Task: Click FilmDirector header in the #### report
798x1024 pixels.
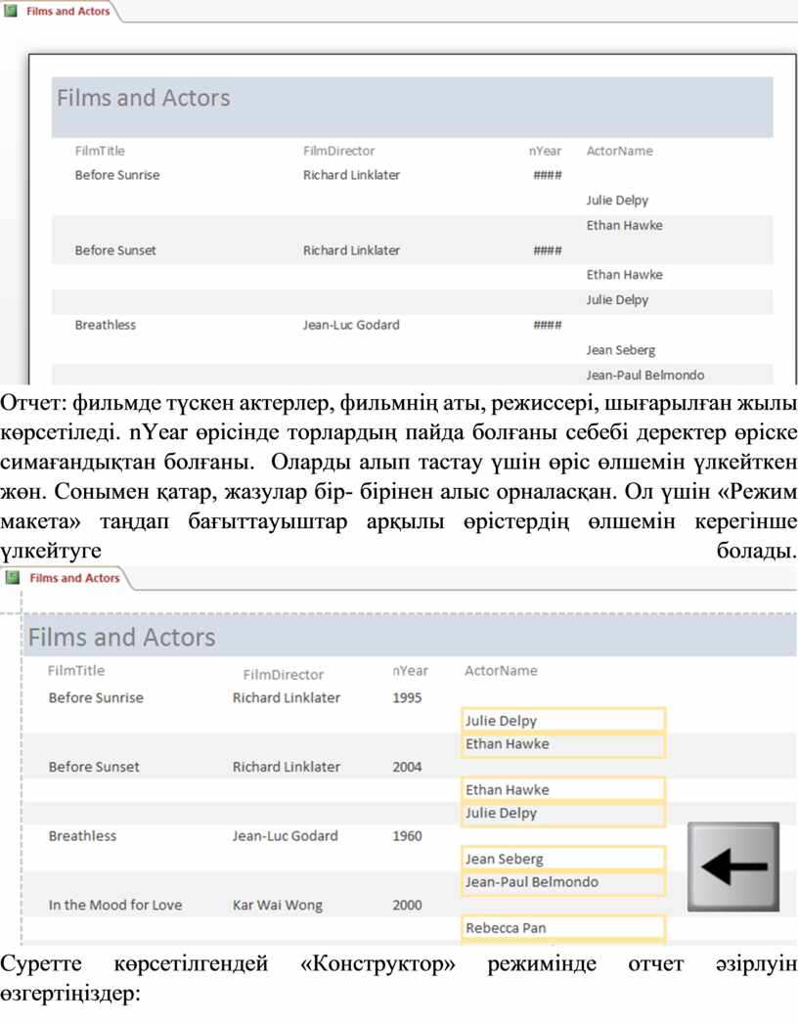Action: pyautogui.click(x=339, y=151)
